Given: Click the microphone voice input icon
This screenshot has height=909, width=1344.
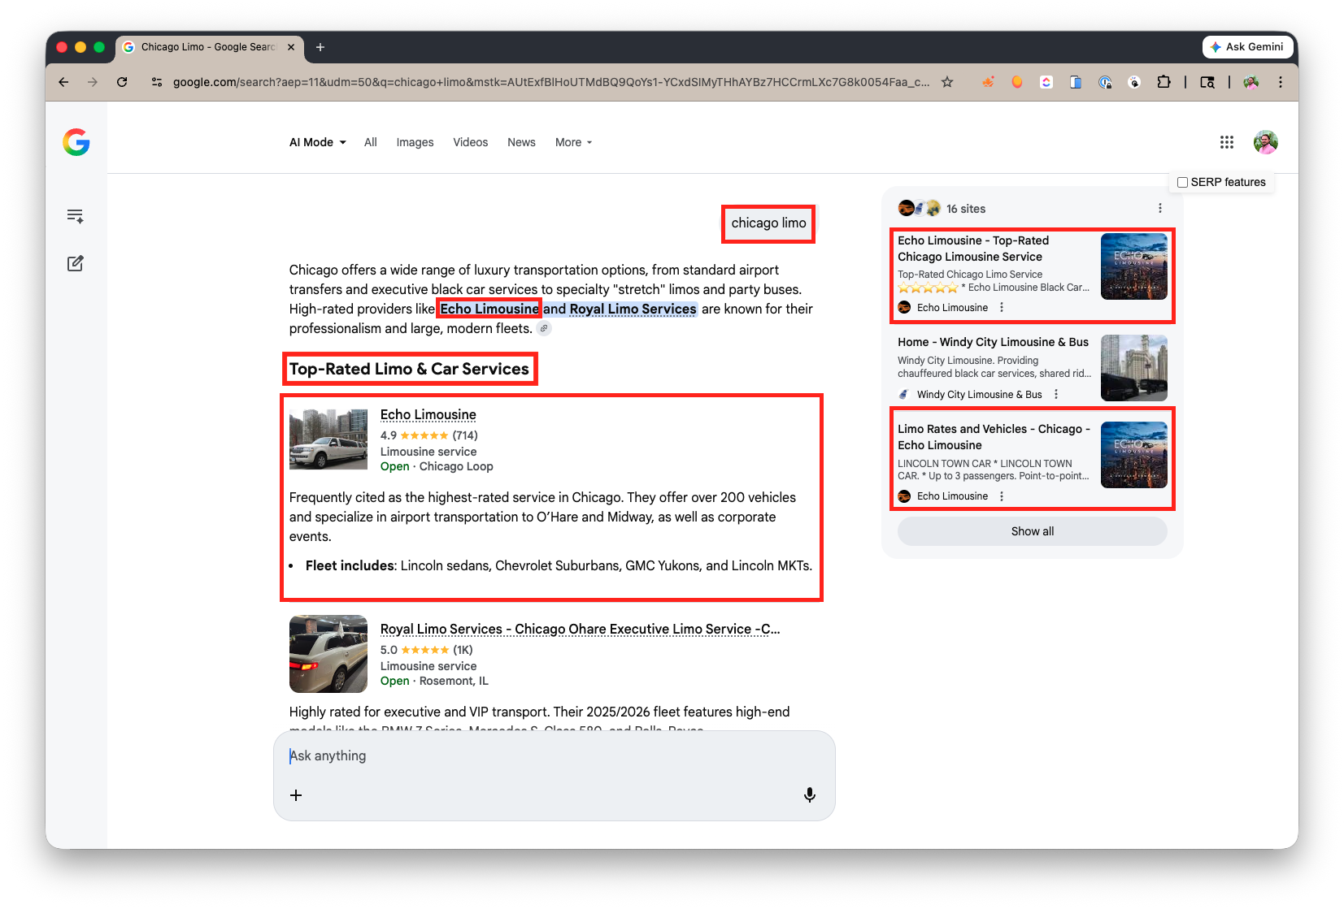Looking at the screenshot, I should [x=809, y=794].
